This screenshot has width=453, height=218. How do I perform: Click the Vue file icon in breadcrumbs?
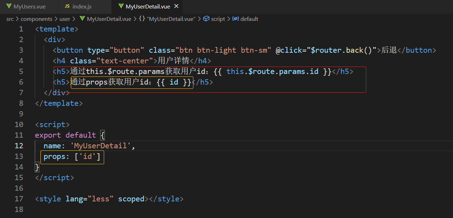(x=82, y=19)
